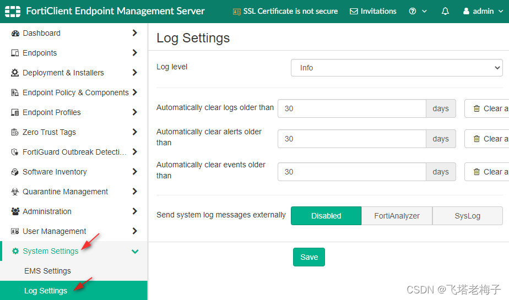Expand the Endpoints menu chevron
This screenshot has width=509, height=300.
click(x=135, y=52)
